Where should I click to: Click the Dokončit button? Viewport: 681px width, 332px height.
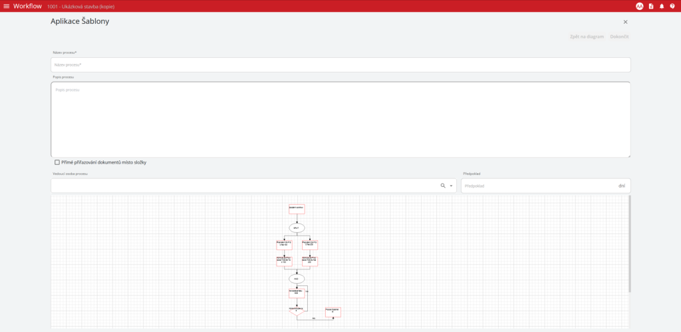click(x=620, y=36)
